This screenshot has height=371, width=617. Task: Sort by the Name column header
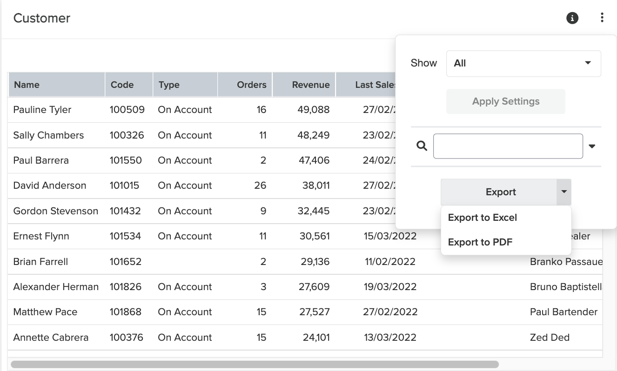coord(56,85)
